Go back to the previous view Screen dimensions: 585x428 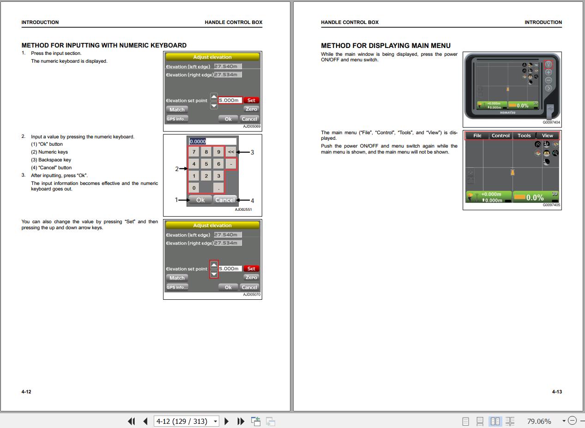256,421
